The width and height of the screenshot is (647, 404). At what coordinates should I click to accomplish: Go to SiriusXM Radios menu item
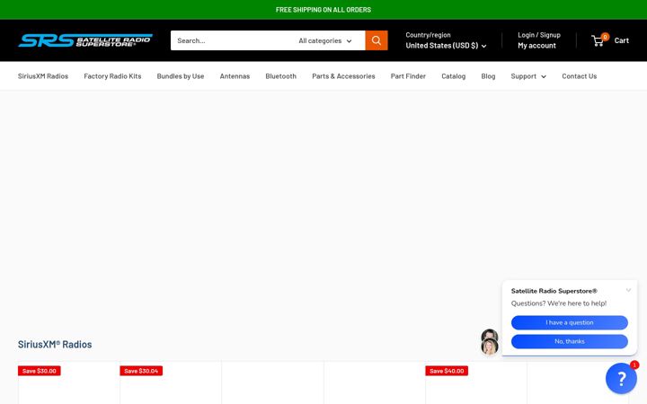43,76
